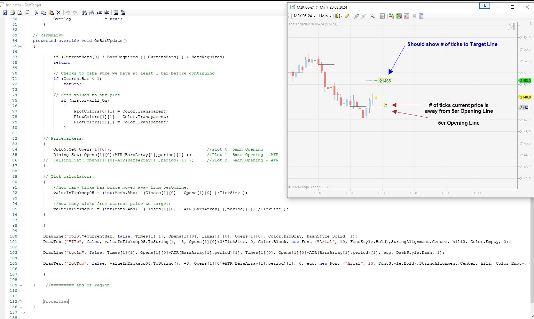
Task: Click the small F button at chart corner
Action: point(532,23)
